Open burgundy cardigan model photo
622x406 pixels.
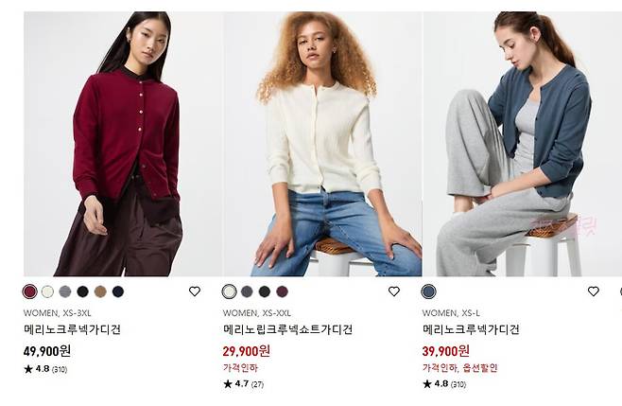[123, 144]
